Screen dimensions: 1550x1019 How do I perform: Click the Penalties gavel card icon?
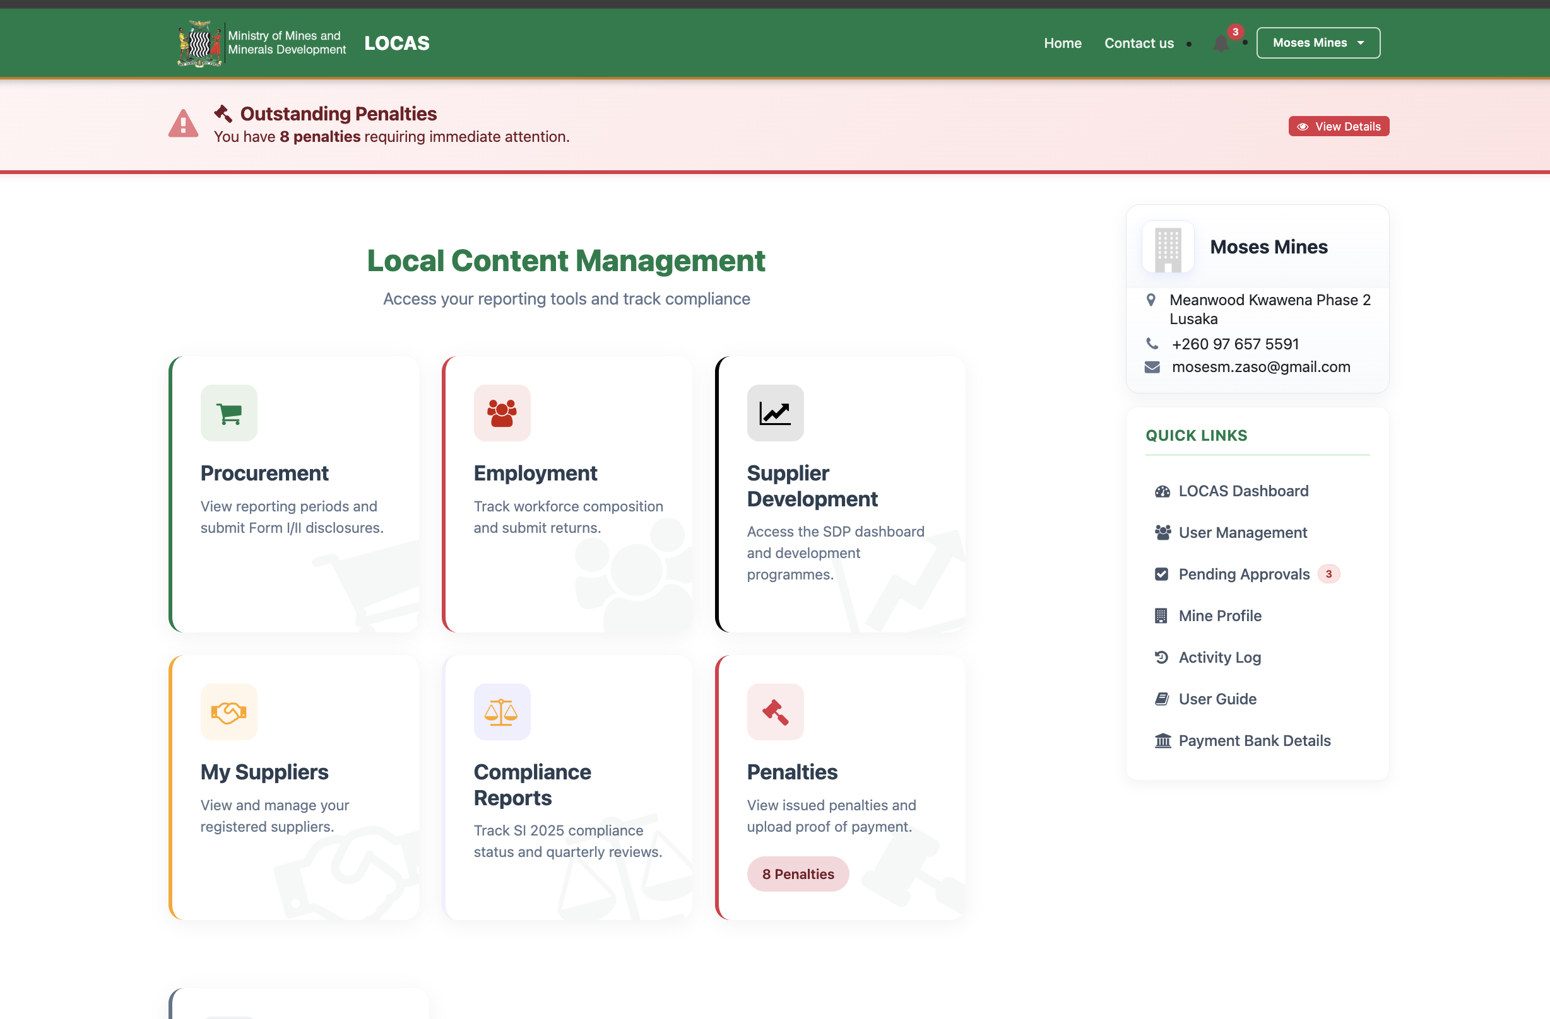click(x=775, y=712)
